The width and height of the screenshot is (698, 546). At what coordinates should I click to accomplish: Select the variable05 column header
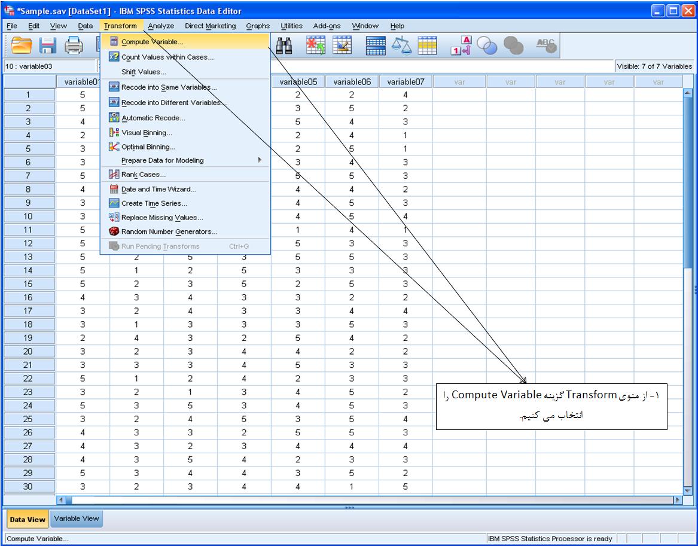click(x=298, y=82)
